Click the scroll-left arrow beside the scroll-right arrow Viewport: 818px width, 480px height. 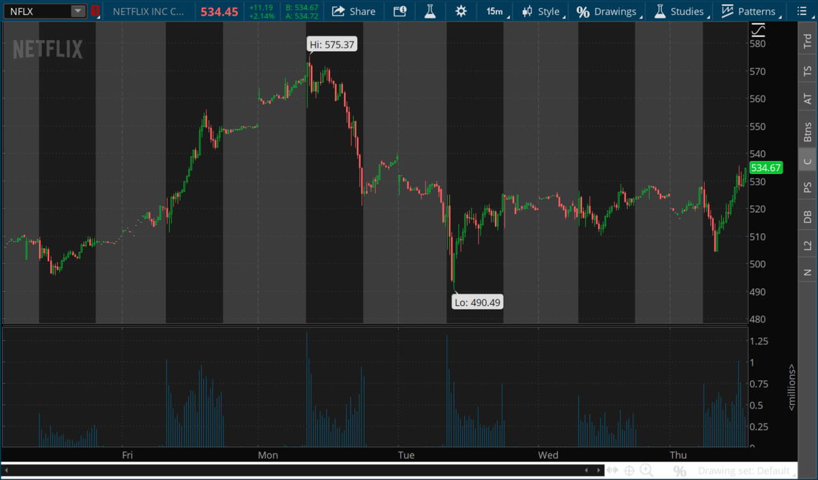(x=587, y=470)
